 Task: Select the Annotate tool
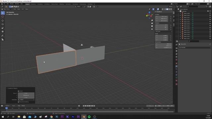tap(3, 36)
